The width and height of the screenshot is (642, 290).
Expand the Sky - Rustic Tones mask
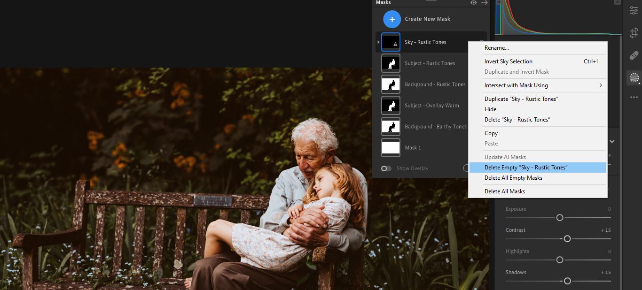378,42
